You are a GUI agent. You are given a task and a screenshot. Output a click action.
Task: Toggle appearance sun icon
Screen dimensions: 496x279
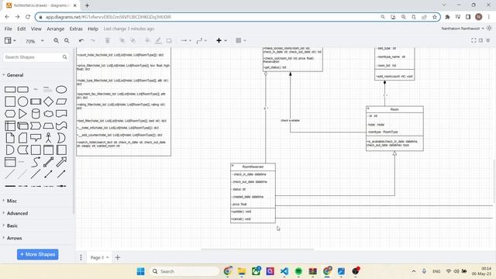click(x=489, y=29)
